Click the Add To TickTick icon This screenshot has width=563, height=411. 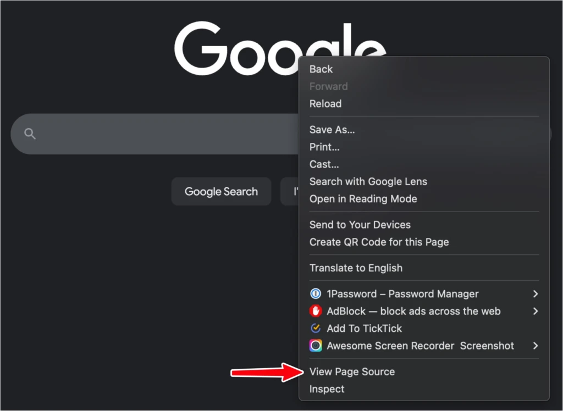[x=315, y=329]
